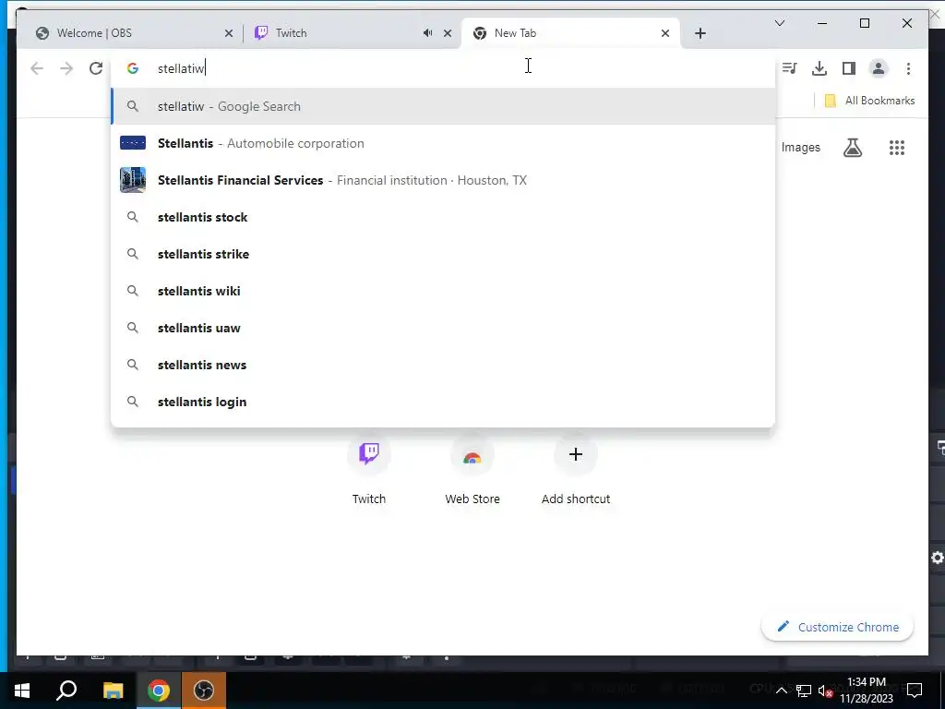The height and width of the screenshot is (709, 945).
Task: Open the volume tray icon
Action: pos(825,691)
